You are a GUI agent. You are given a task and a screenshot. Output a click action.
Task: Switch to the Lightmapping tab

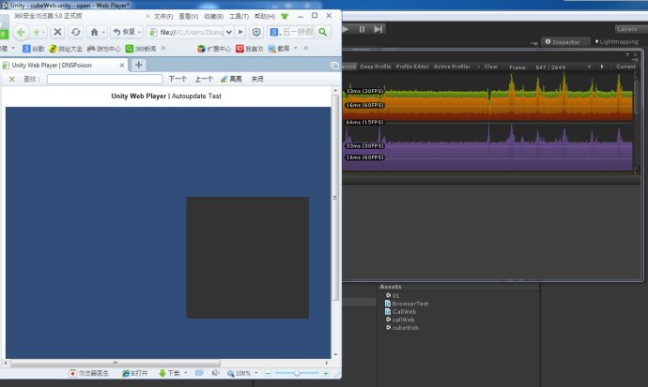coord(618,42)
